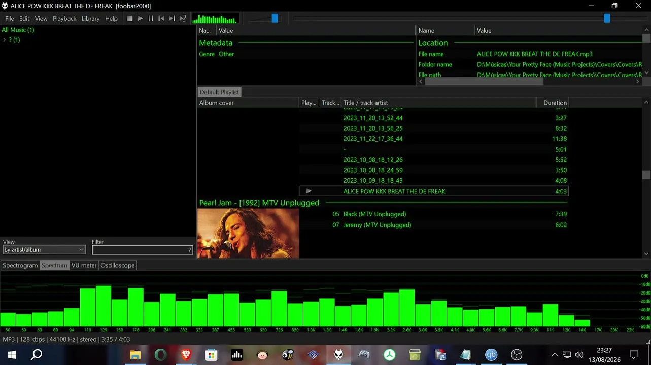Launch Brave browser from taskbar

(x=186, y=355)
